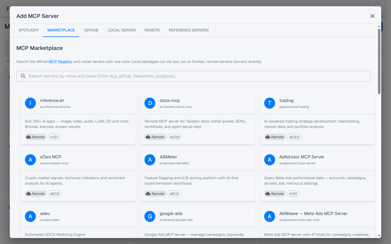Click the ac.inference.sh/mcp identifier
391x244 pixels.
(x=55, y=107)
